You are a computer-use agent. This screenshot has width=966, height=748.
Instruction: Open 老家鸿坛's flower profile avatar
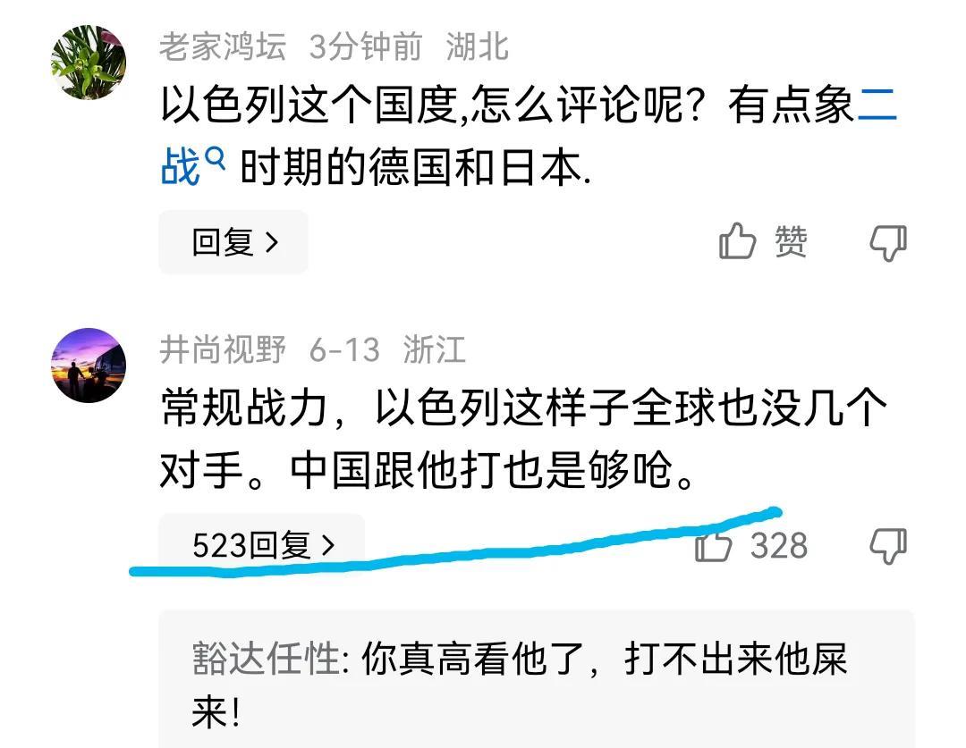89,63
